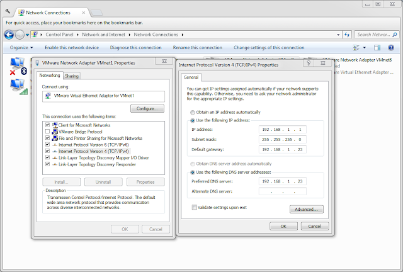Select Obtain an IP address automatically
This screenshot has width=403, height=272.
coord(193,112)
